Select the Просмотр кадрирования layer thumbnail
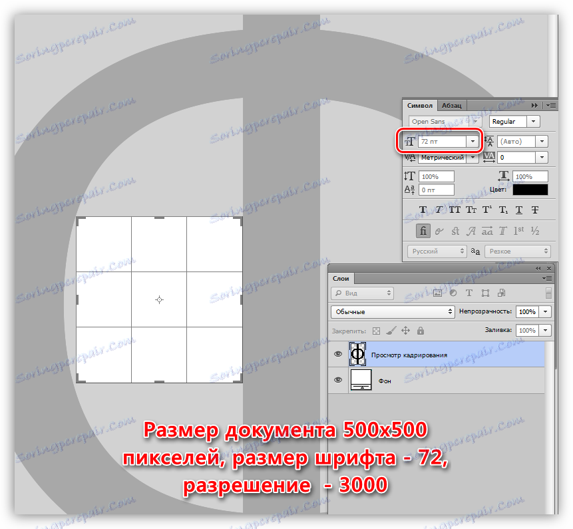 (x=357, y=354)
